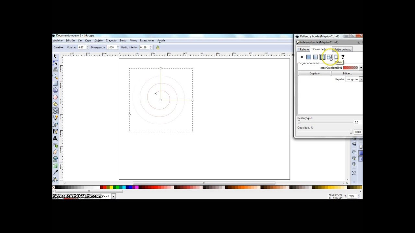The image size is (415, 233).
Task: Open the Capa menu
Action: [88, 40]
